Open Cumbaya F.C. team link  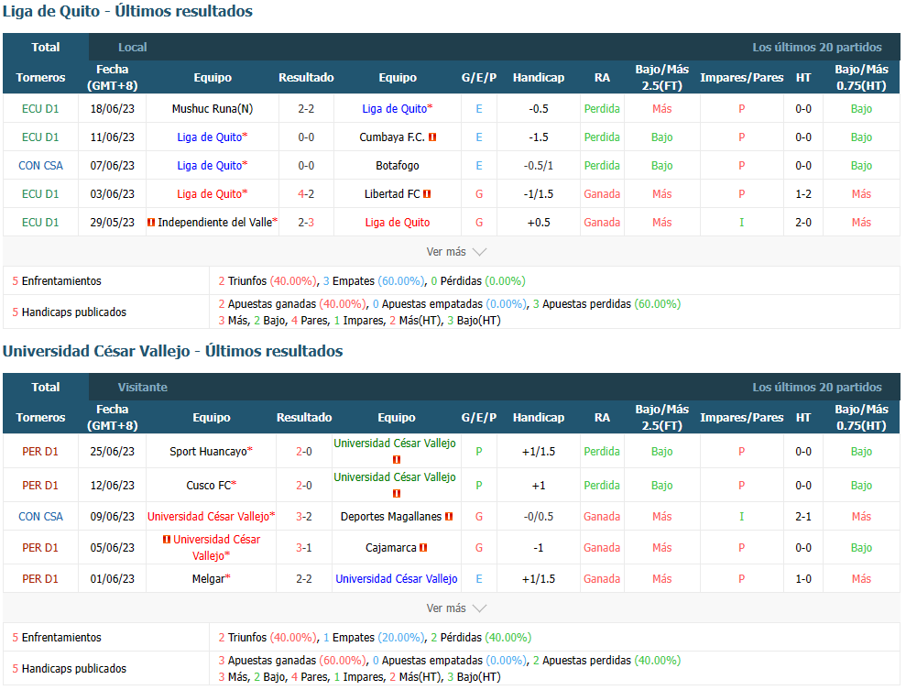click(392, 137)
